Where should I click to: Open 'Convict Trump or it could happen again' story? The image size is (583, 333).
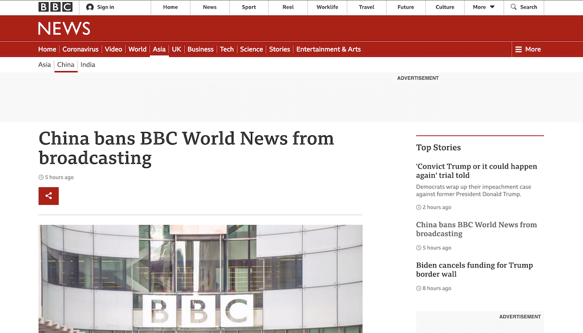[477, 171]
